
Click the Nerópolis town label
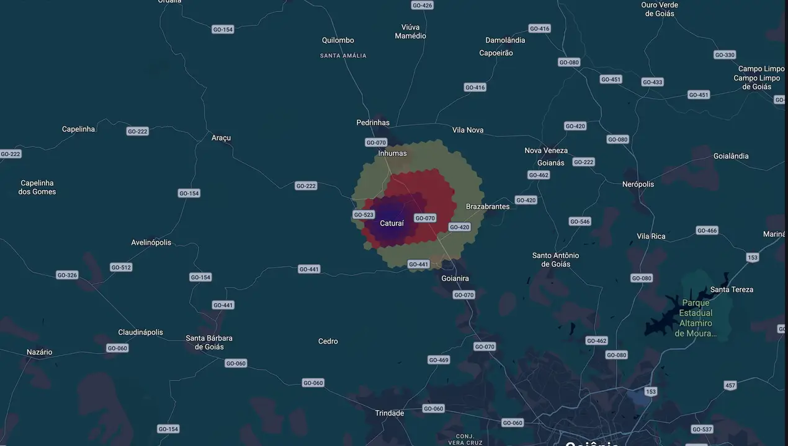pyautogui.click(x=638, y=184)
